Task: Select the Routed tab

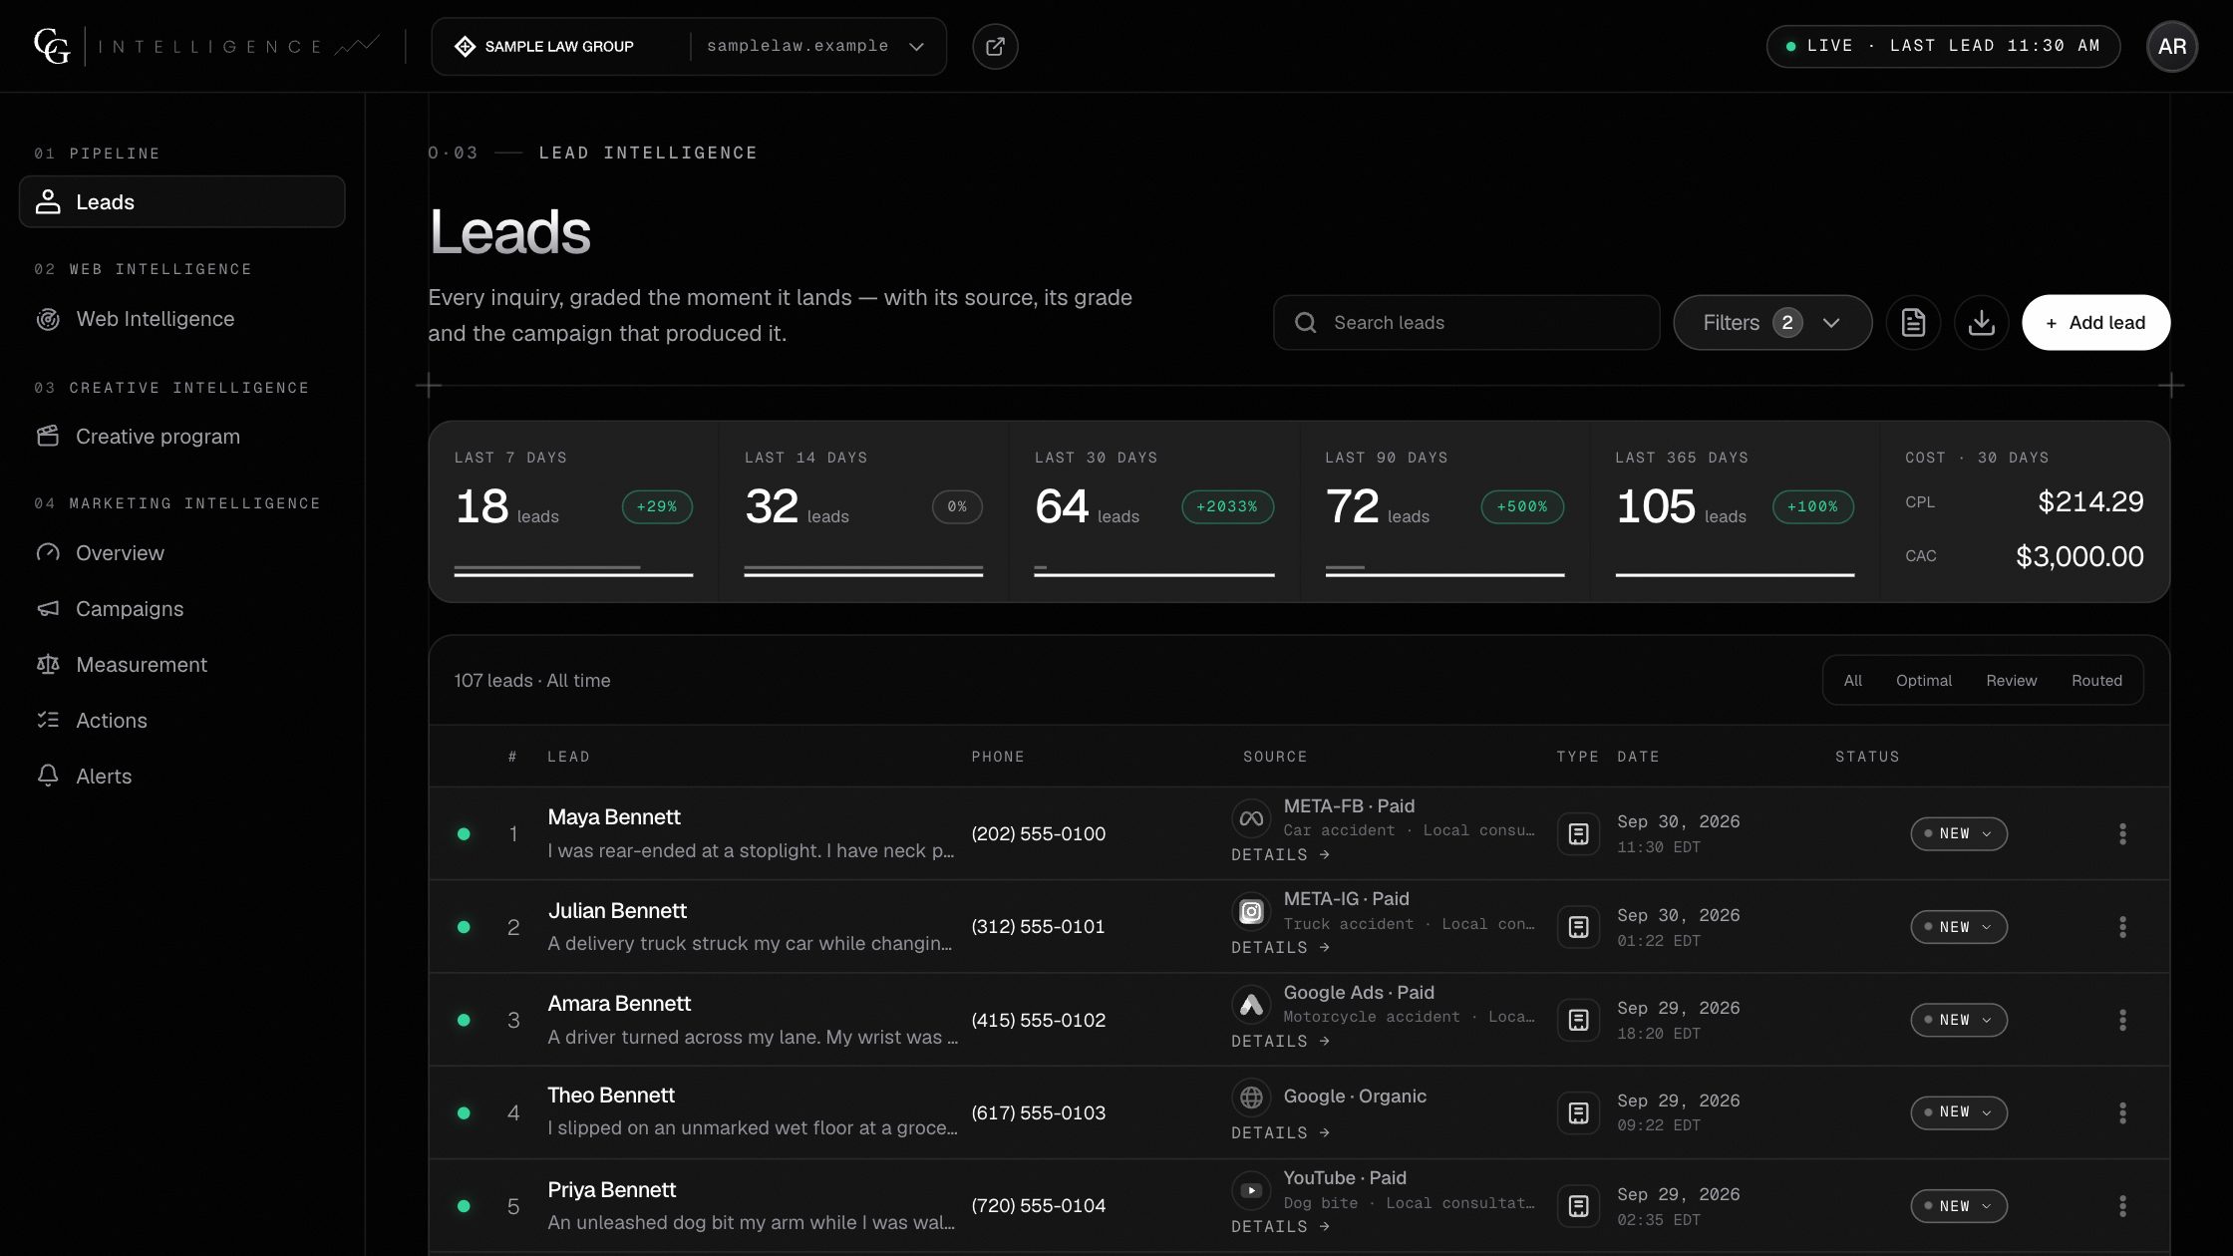Action: (x=2096, y=681)
